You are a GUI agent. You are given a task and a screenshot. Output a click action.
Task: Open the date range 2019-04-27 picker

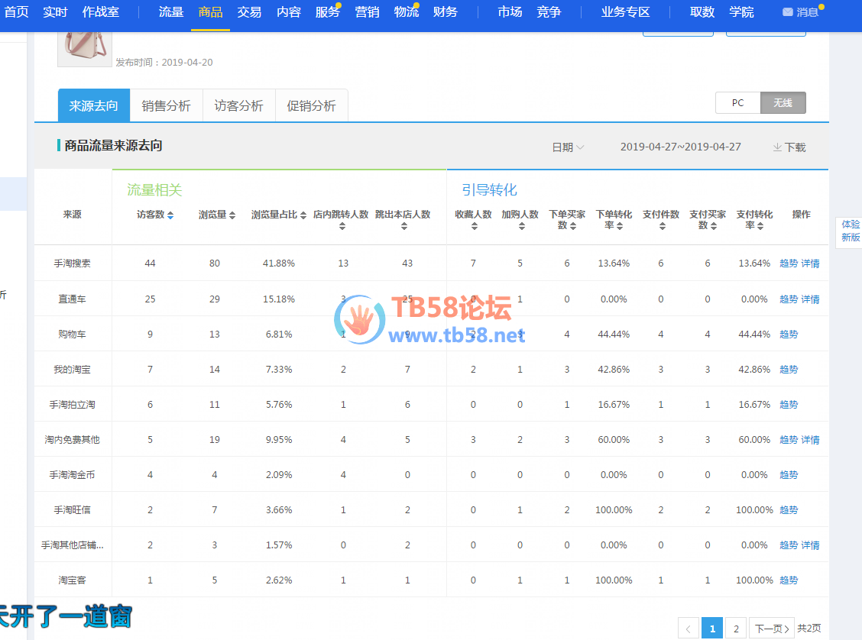point(680,147)
